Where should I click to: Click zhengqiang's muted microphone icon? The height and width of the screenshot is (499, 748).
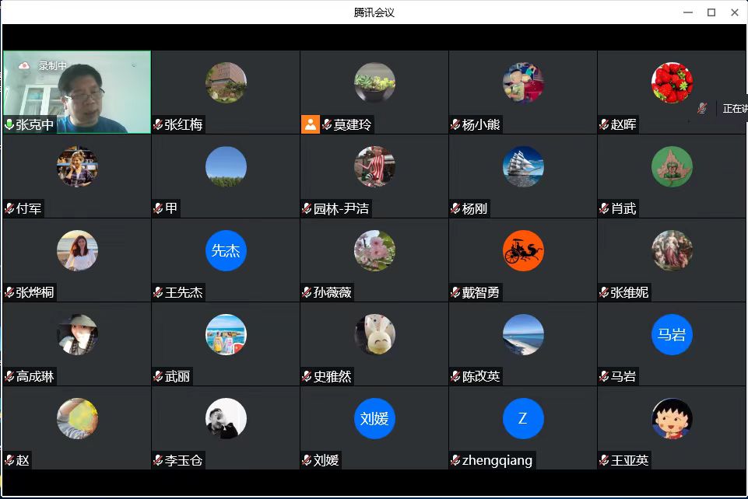(455, 460)
